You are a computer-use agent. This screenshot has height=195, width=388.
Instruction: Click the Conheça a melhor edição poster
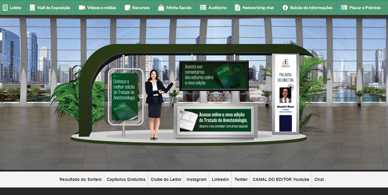tap(124, 96)
